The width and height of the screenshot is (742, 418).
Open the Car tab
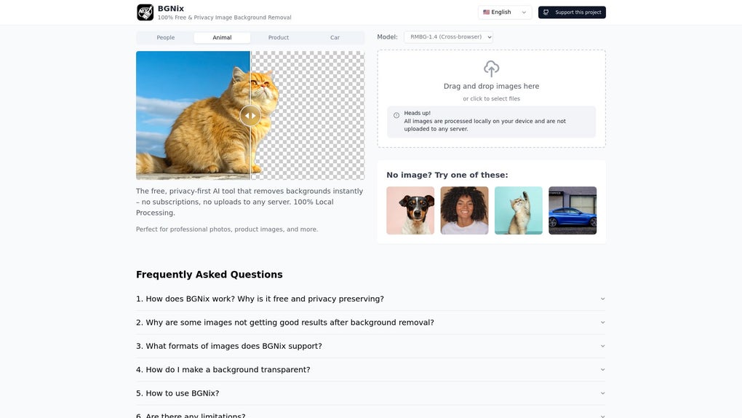pyautogui.click(x=335, y=37)
